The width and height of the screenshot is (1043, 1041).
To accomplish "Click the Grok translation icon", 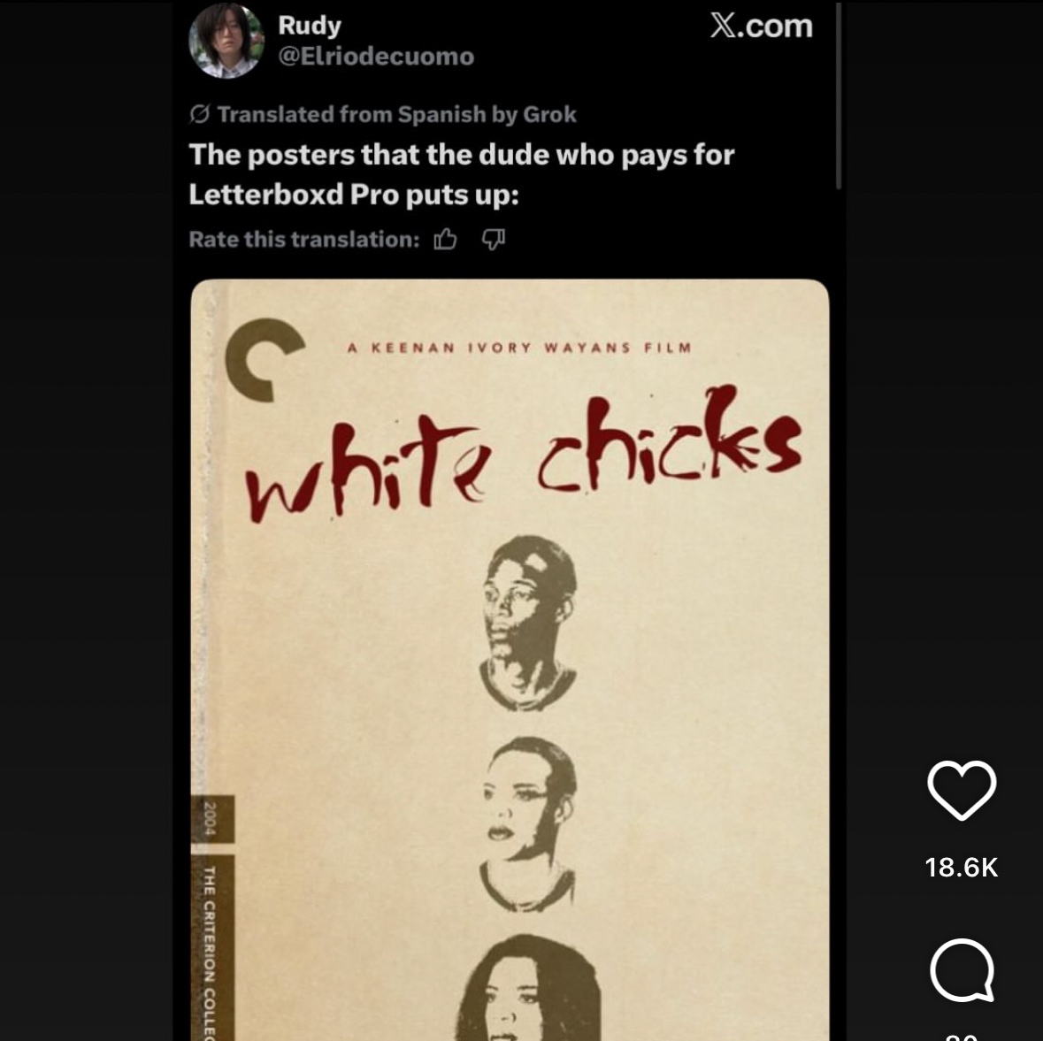I will point(199,114).
